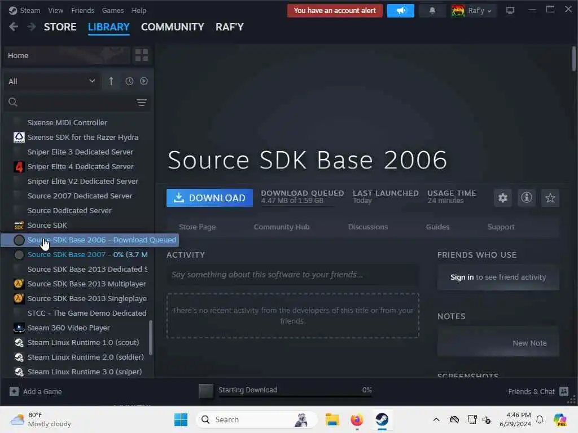Open the Games menu
This screenshot has width=578, height=433.
click(x=113, y=11)
